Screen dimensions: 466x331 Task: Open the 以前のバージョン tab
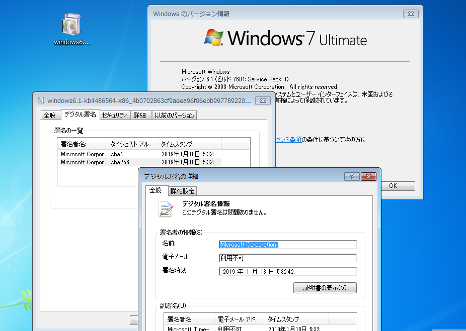point(174,115)
